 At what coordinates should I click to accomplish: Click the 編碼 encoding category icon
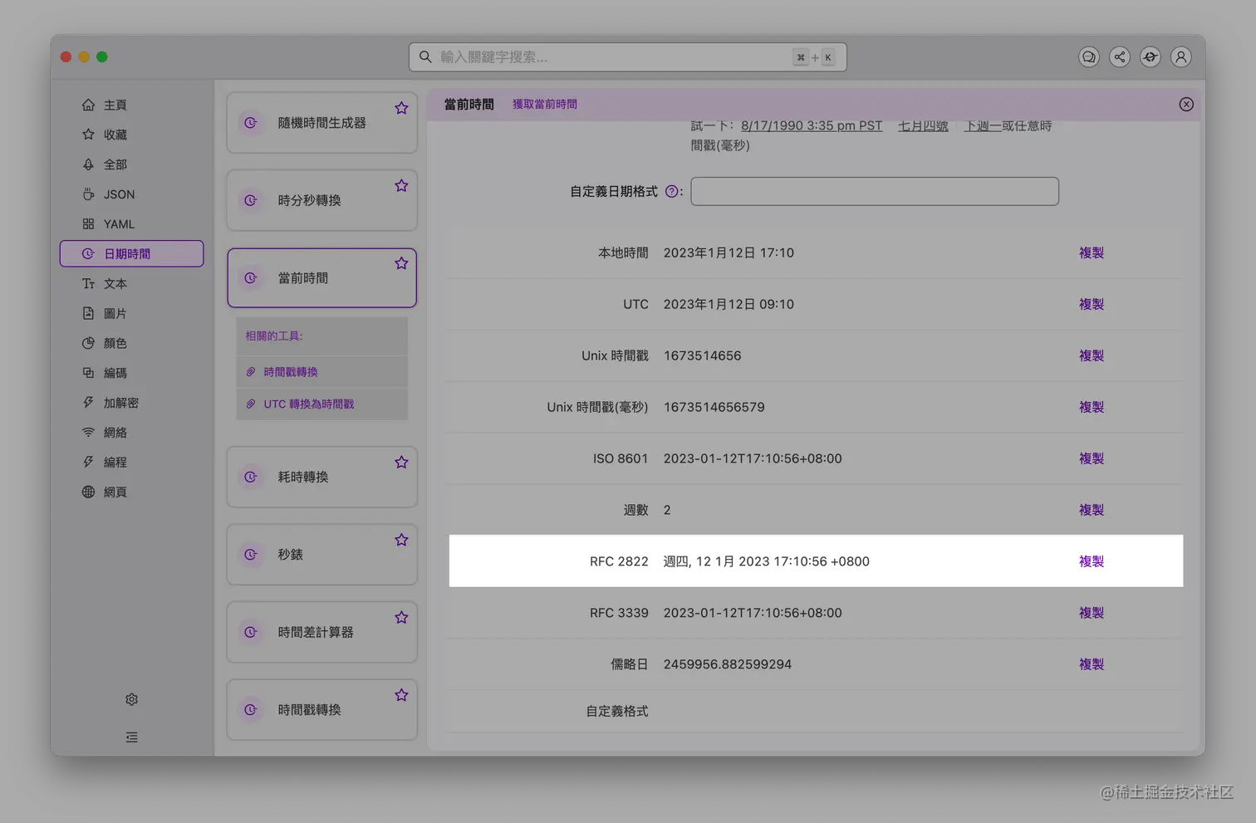coord(88,373)
